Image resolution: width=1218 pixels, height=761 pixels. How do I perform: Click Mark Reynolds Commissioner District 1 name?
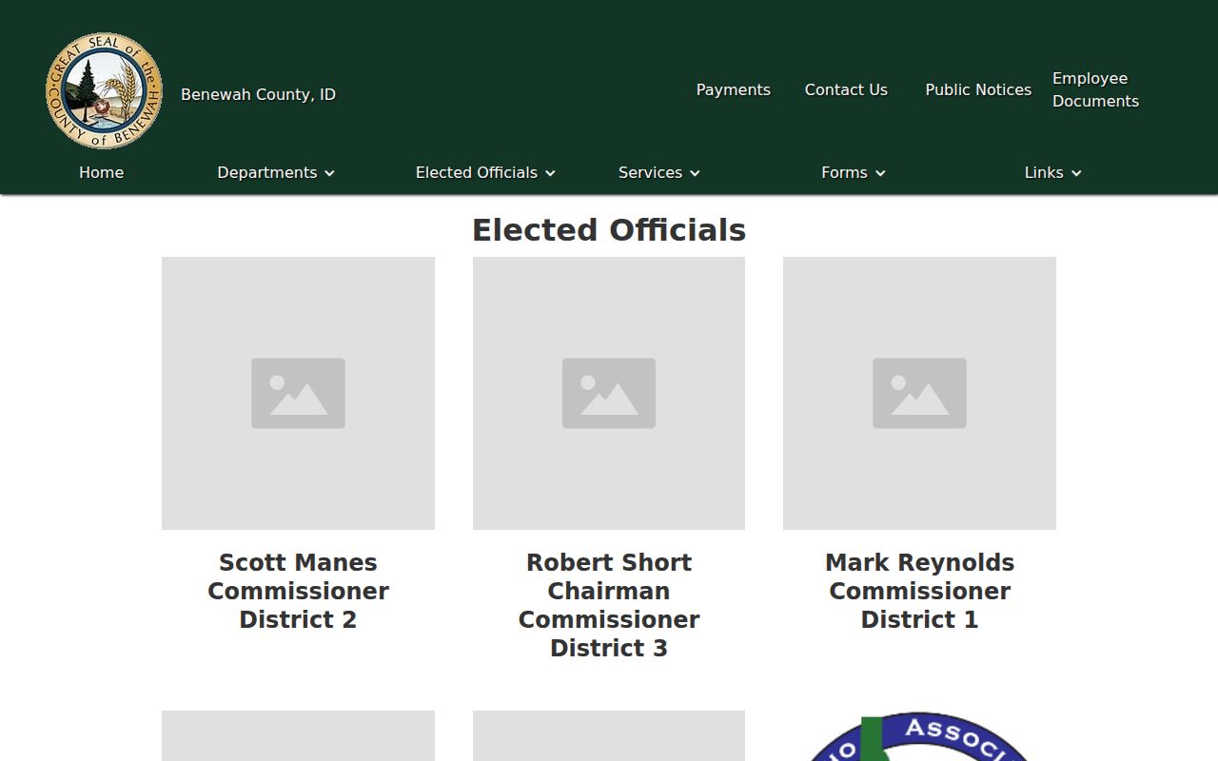click(919, 591)
